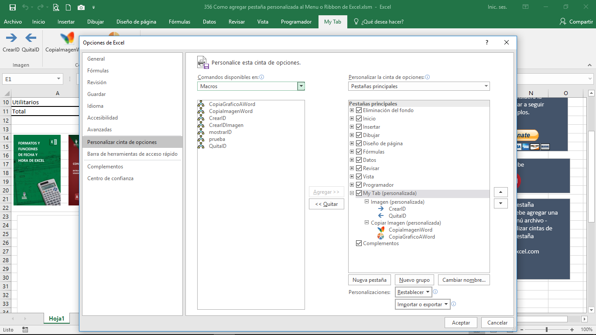Click the Quitar button
Viewport: 596px width, 335px height.
coord(327,204)
